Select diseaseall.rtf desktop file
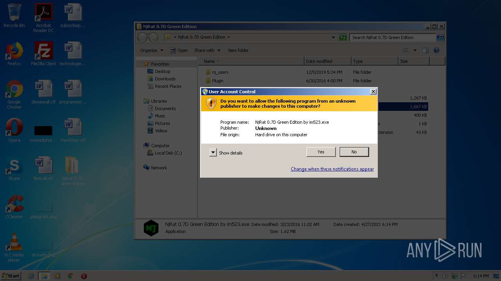The width and height of the screenshot is (501, 281). point(43,92)
